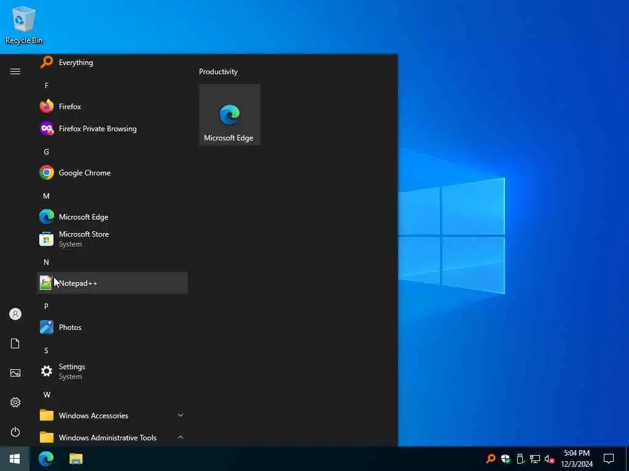Click the Show desktop sliver

(x=627, y=459)
